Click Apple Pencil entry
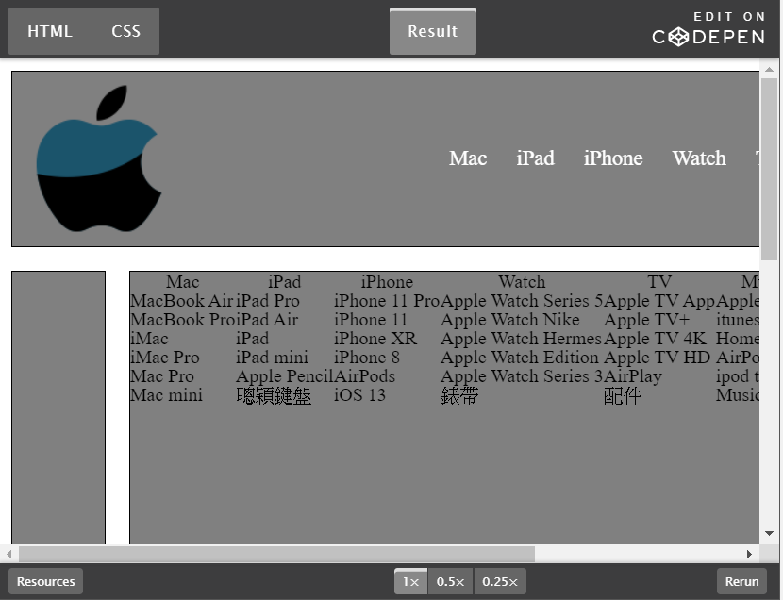 click(x=284, y=376)
